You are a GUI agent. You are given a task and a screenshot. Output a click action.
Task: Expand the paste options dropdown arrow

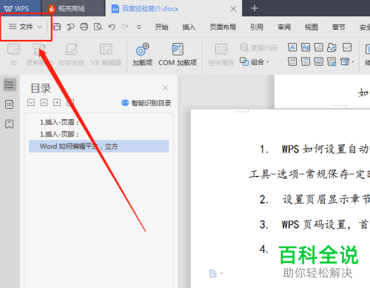[221, 273]
